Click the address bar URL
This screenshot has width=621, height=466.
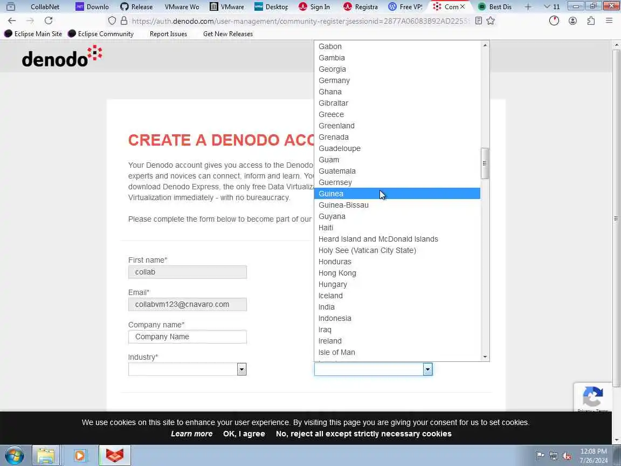click(x=300, y=20)
